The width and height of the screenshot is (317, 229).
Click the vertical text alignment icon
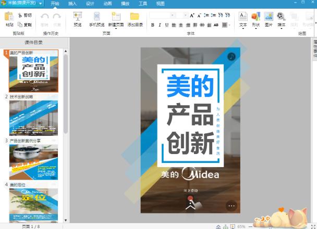coord(209,25)
